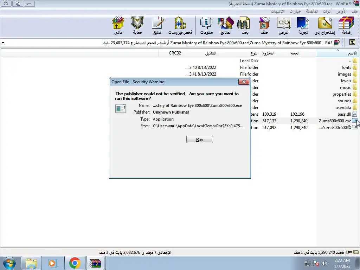This screenshot has height=270, width=360.
Task: Click the password key icon in status bar
Action: pyautogui.click(x=349, y=252)
